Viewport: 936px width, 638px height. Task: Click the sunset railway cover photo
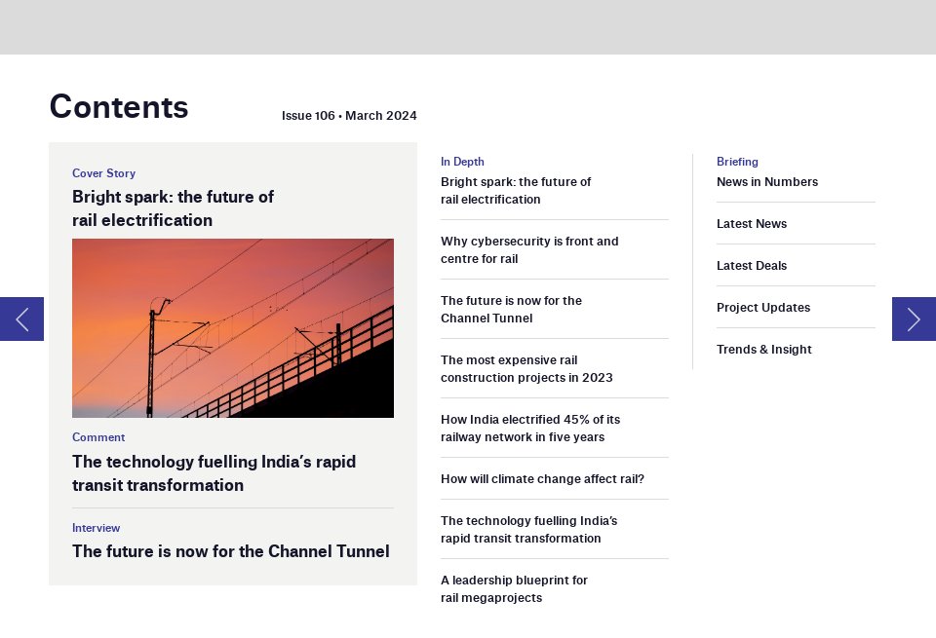click(x=233, y=328)
